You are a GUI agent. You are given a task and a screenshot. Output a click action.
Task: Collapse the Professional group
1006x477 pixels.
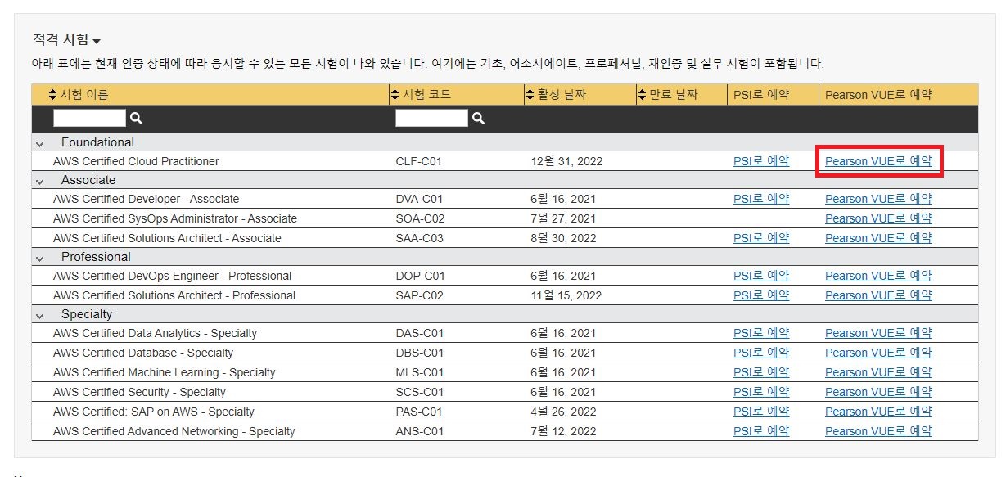pos(39,258)
